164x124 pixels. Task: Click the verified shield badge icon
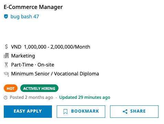[x=6, y=17]
